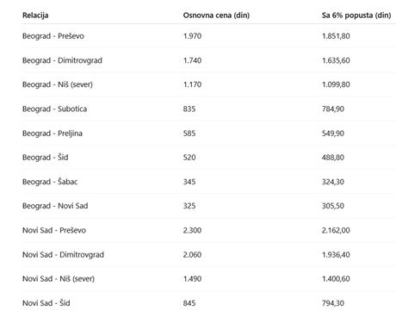Click Beograd - Preljina route text
This screenshot has height=317, width=396.
click(x=53, y=134)
